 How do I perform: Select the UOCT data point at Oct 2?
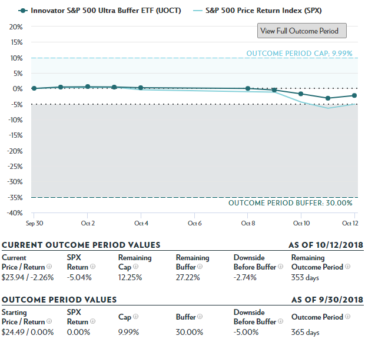click(88, 87)
